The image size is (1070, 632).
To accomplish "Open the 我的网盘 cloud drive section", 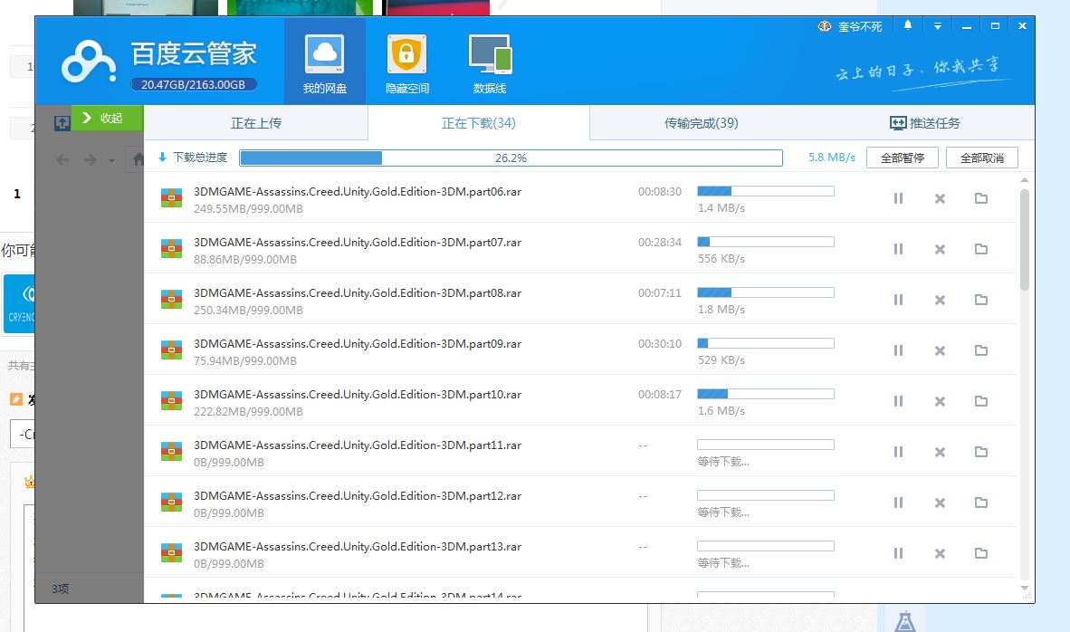I will pos(325,62).
